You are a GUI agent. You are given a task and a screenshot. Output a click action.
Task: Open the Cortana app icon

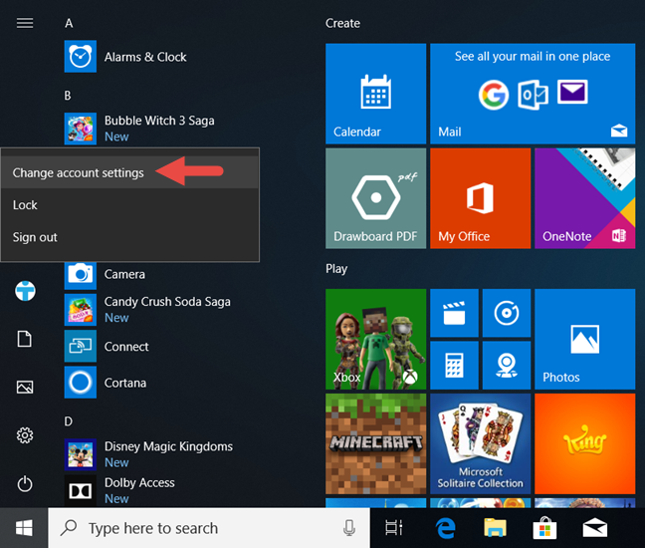pos(81,382)
